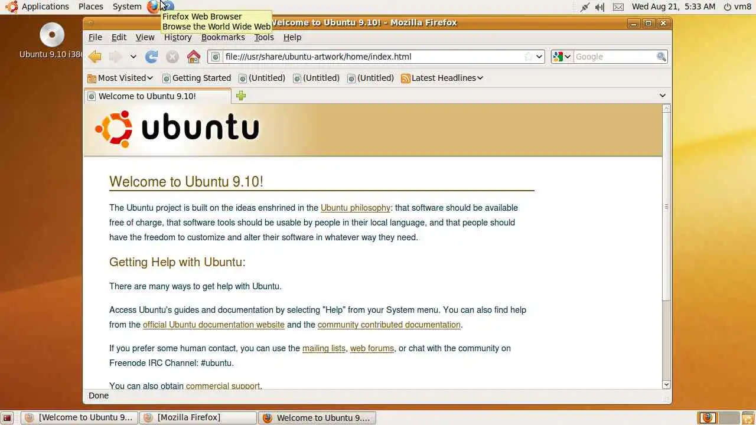Open the search engine selector dropdown
This screenshot has width=756, height=425.
coord(562,57)
